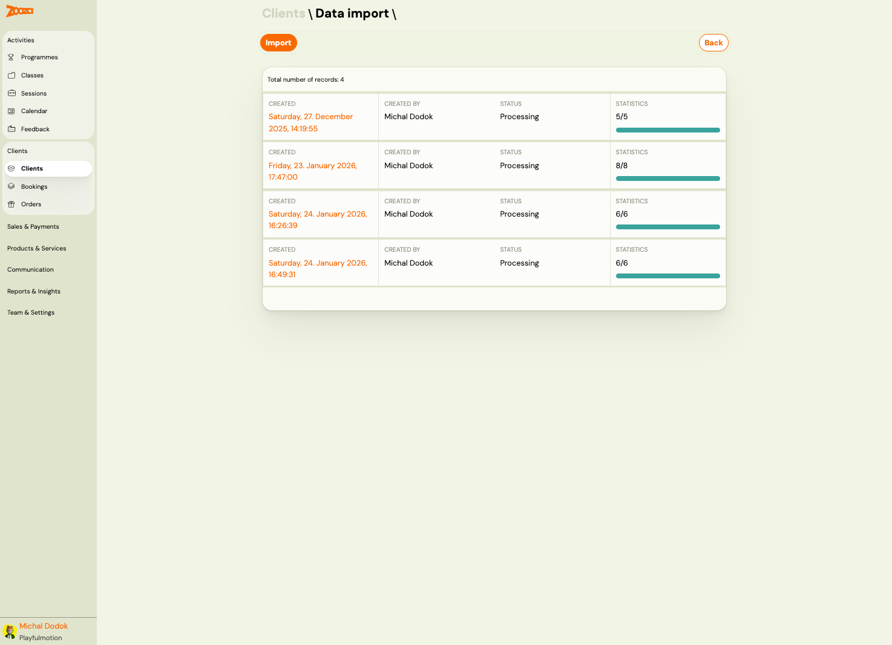The height and width of the screenshot is (645, 892).
Task: Click the Import button
Action: (278, 42)
